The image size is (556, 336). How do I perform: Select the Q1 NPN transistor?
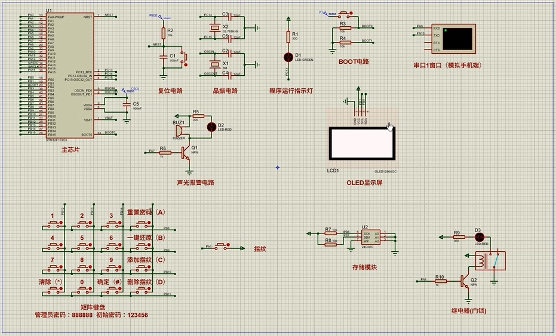[186, 152]
